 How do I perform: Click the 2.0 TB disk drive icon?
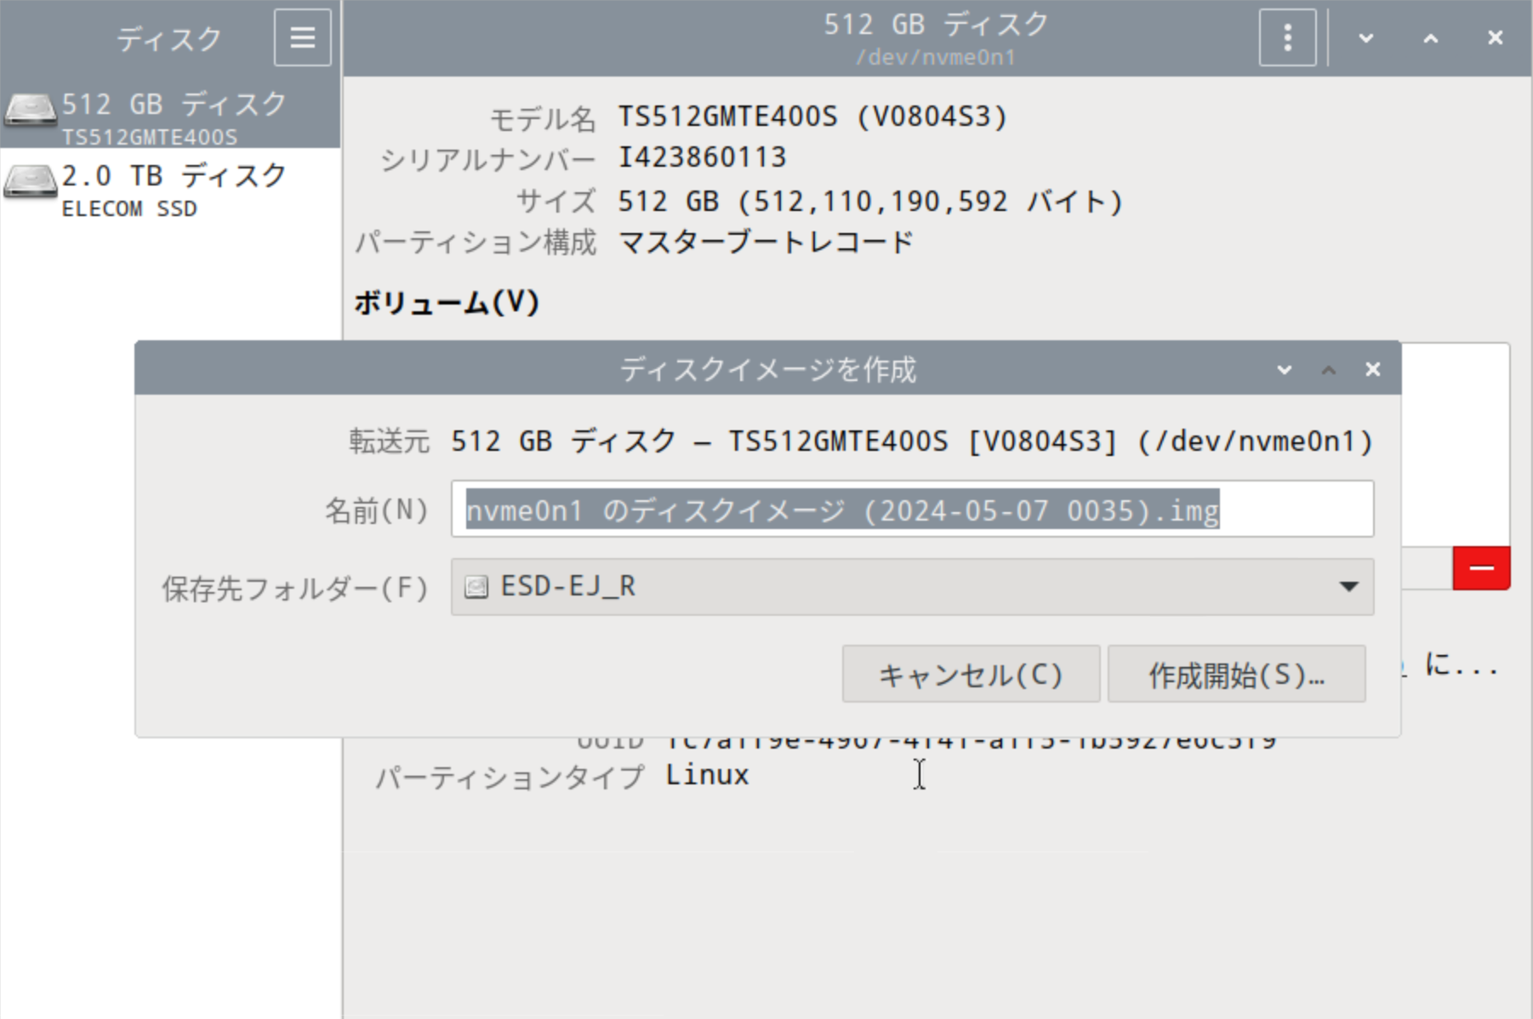pyautogui.click(x=31, y=182)
